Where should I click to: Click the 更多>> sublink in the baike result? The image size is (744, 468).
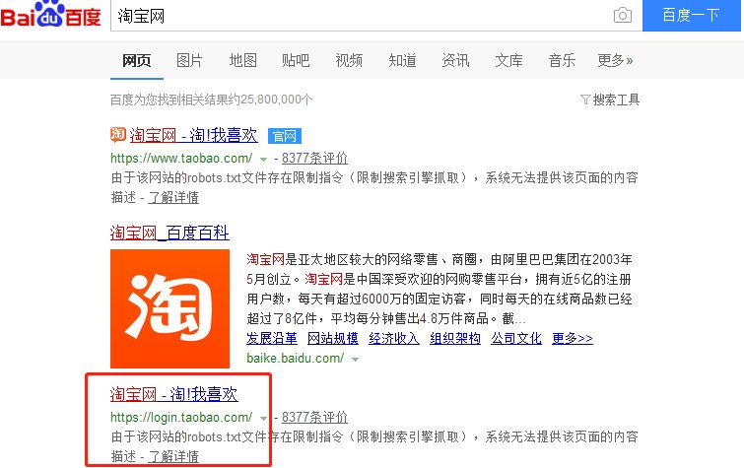point(573,338)
